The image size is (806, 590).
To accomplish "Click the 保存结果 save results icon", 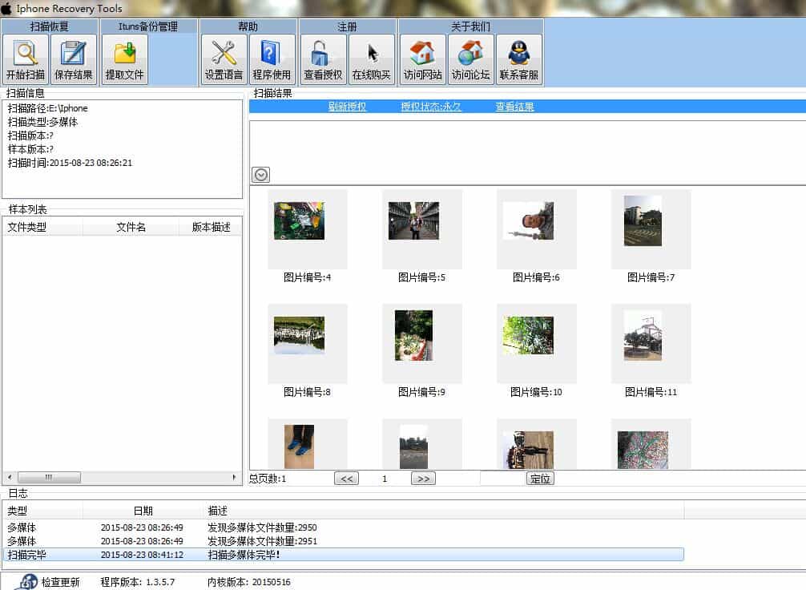I will [x=74, y=59].
